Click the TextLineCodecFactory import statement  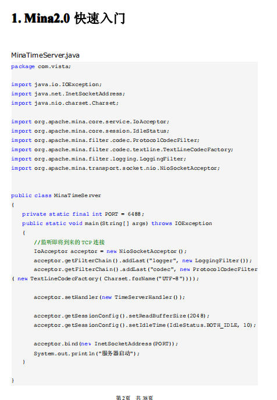tap(122, 149)
